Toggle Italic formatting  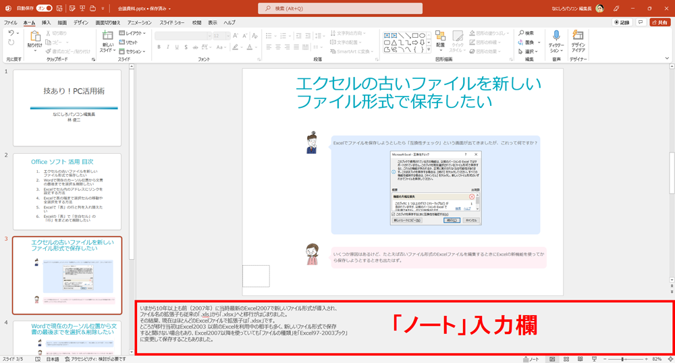(168, 47)
